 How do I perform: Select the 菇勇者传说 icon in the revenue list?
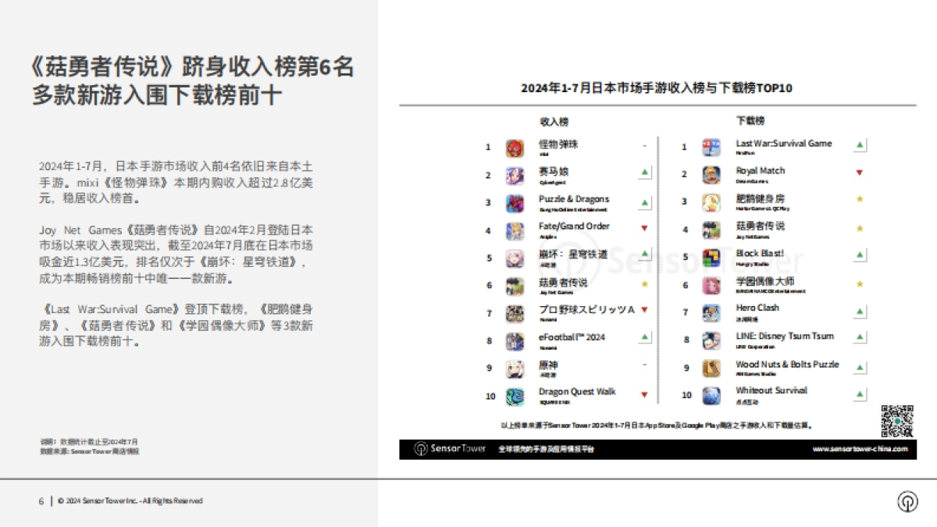pyautogui.click(x=514, y=284)
